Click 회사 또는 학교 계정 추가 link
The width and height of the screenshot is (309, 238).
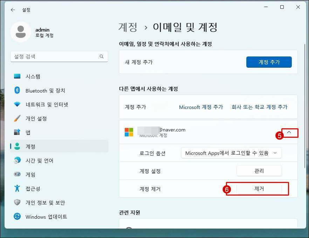259,107
